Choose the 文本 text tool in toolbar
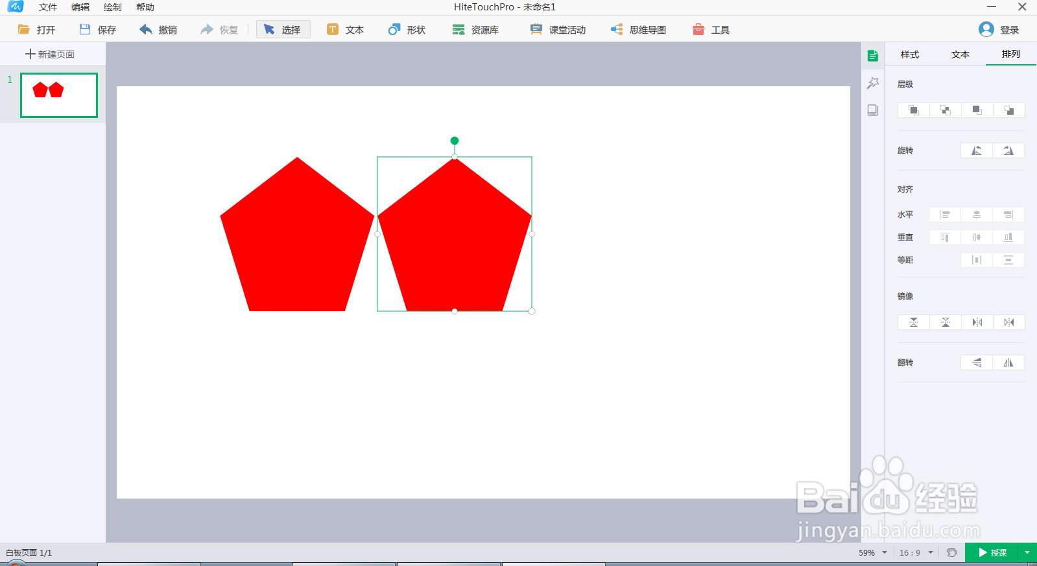 (x=345, y=30)
